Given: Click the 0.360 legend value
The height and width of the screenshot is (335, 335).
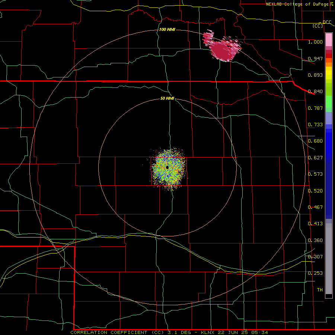Looking at the screenshot, I should [x=315, y=240].
